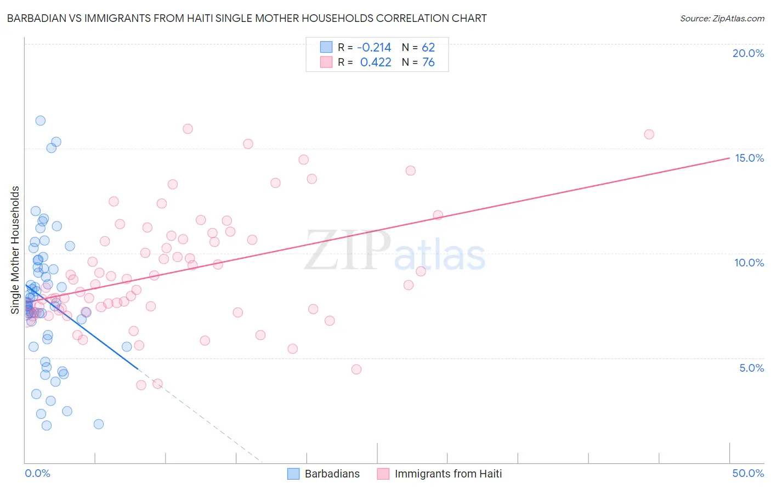This screenshot has width=771, height=489.
Task: Select the Immigrants from Haiti legend label
Action: (x=448, y=474)
